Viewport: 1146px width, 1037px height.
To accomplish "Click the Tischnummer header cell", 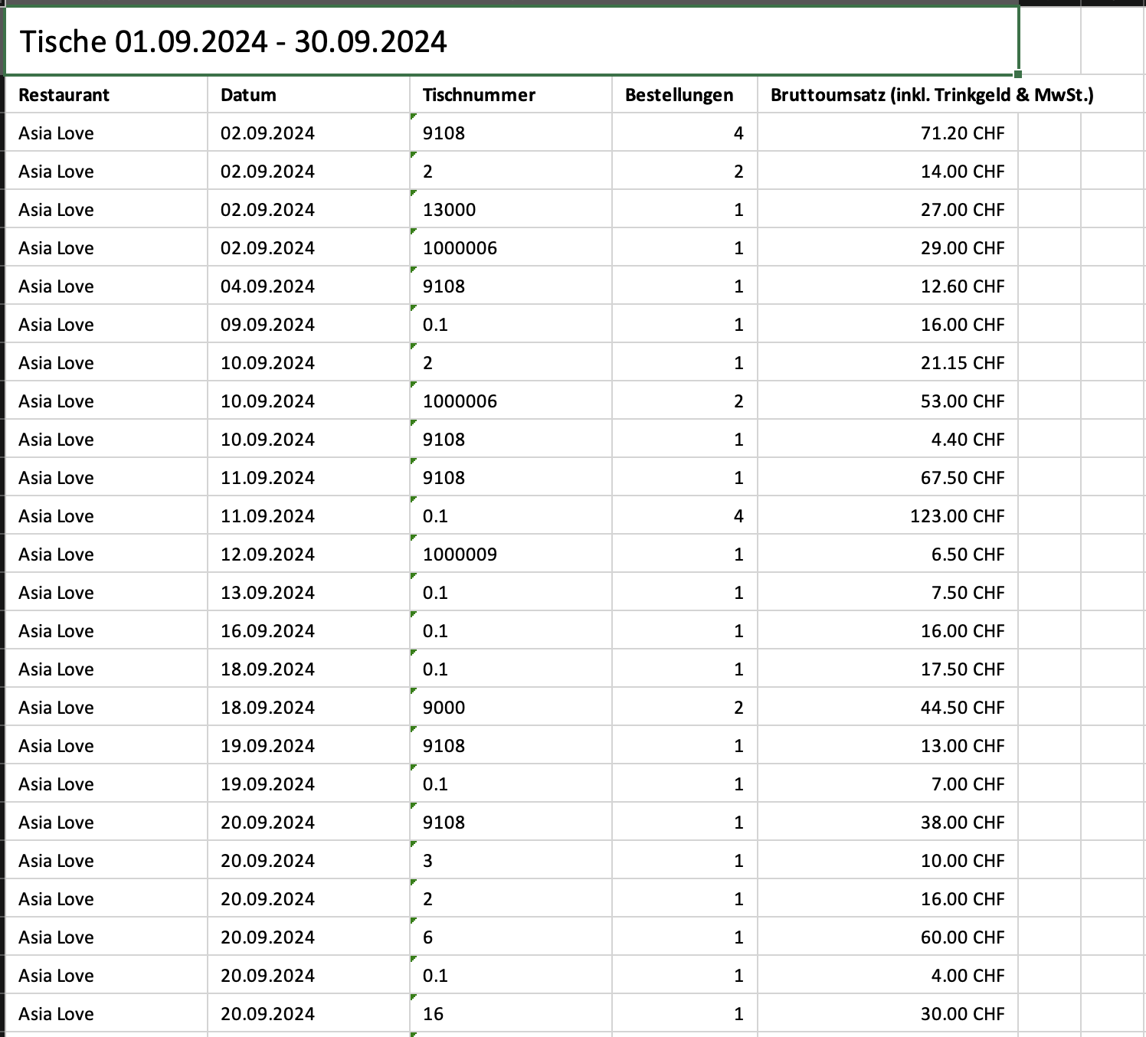I will click(x=511, y=94).
